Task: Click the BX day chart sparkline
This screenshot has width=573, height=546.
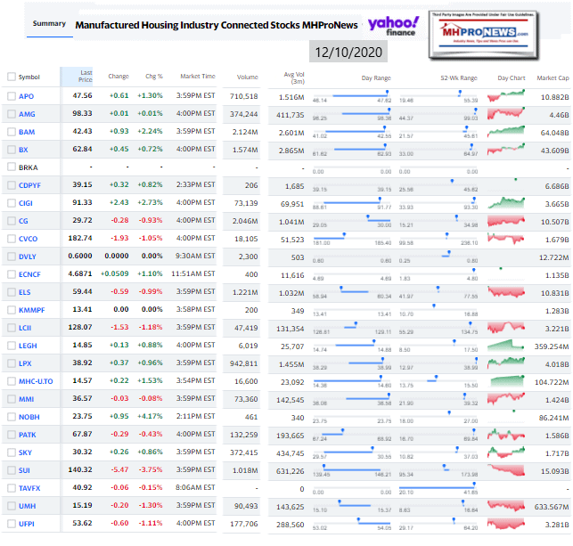Action: click(x=506, y=150)
